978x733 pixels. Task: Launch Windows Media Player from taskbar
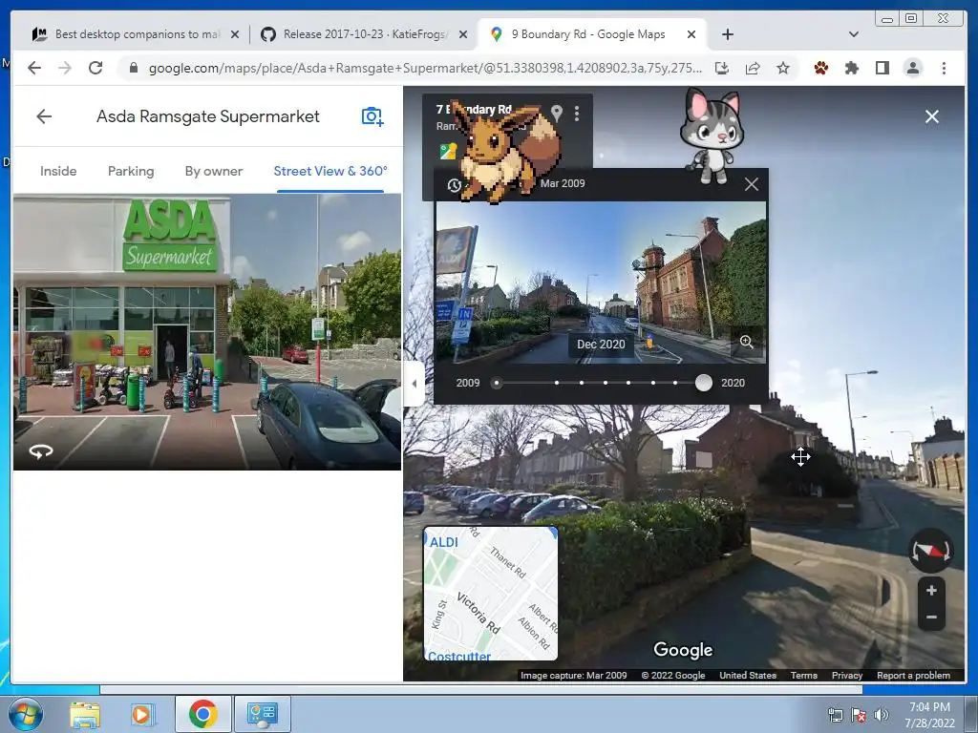(x=143, y=714)
